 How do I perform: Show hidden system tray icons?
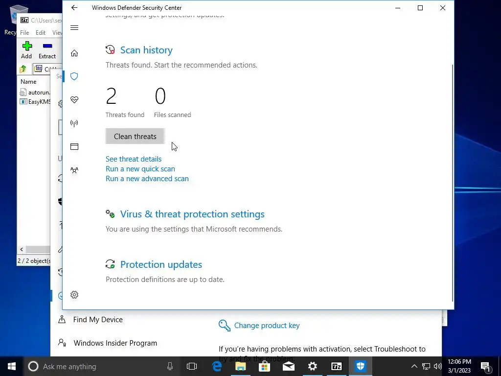[414, 366]
